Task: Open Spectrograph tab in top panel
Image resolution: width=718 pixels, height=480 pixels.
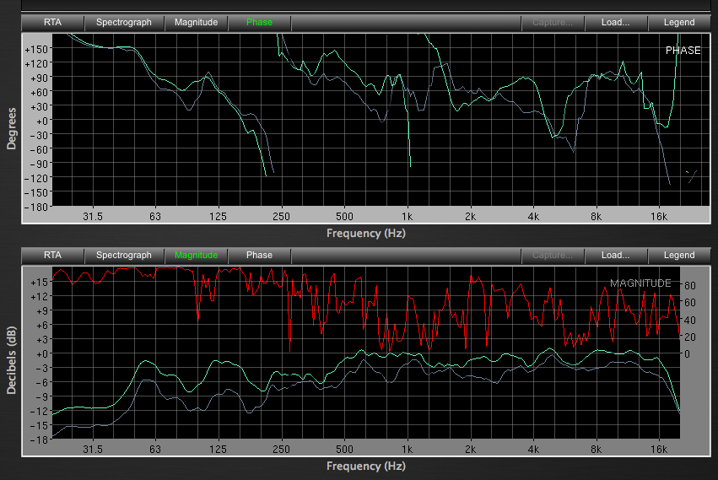Action: click(x=124, y=23)
